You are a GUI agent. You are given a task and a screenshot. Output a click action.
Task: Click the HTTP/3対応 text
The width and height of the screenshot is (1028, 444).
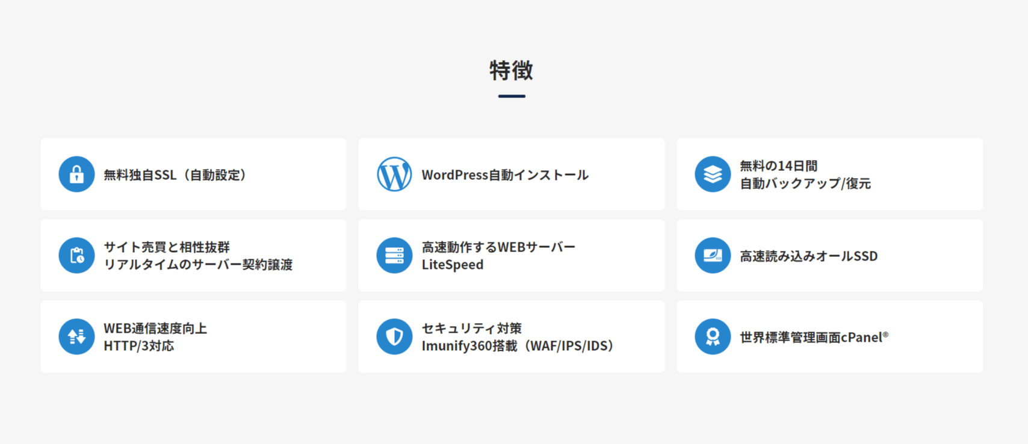(x=138, y=346)
